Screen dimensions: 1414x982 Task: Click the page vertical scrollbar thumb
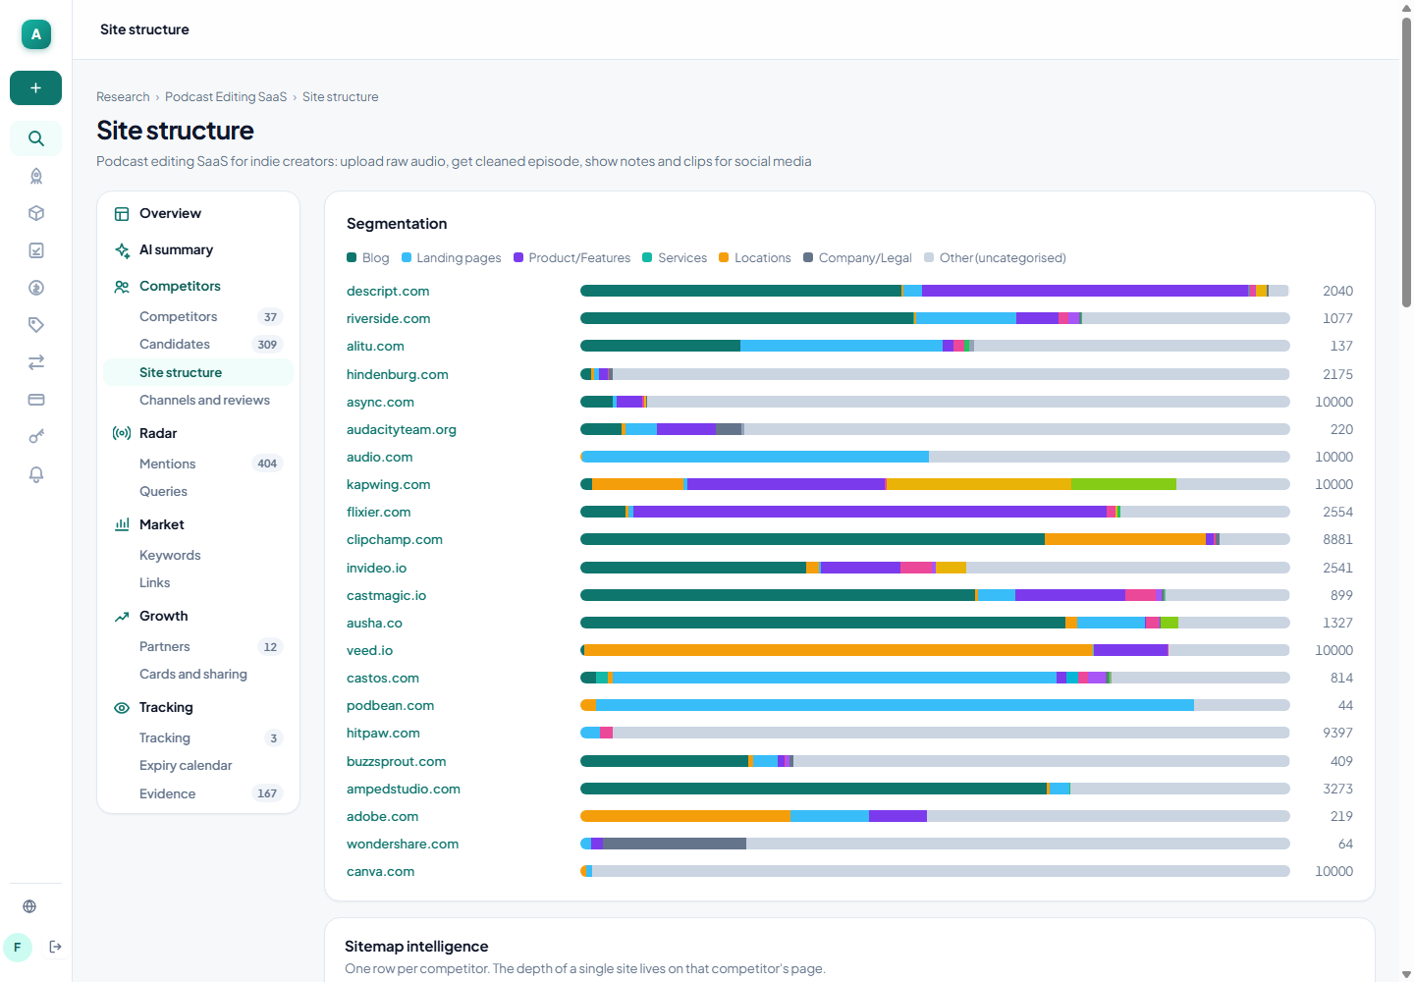pos(1406,162)
